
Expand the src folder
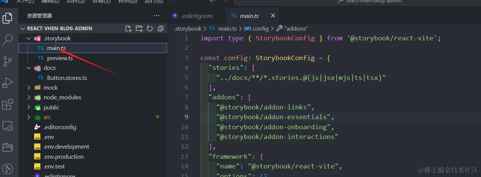tap(29, 117)
